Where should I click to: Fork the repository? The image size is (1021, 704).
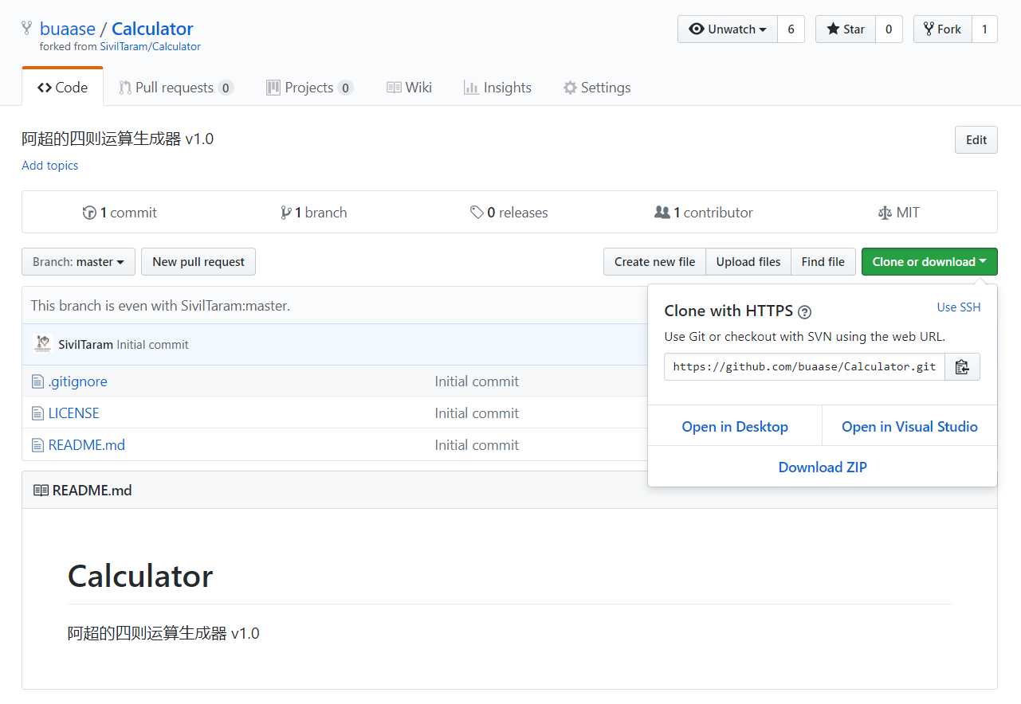[x=943, y=29]
